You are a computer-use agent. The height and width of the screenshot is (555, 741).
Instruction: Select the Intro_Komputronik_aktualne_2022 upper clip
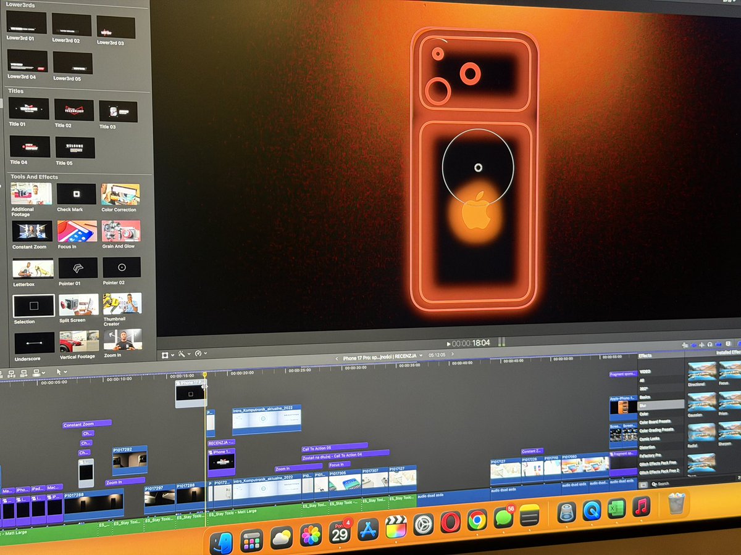point(267,419)
